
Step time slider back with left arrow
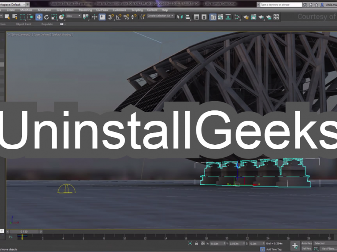pos(8,232)
